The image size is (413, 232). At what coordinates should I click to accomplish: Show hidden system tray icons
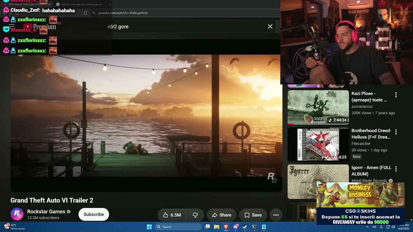coord(367,227)
